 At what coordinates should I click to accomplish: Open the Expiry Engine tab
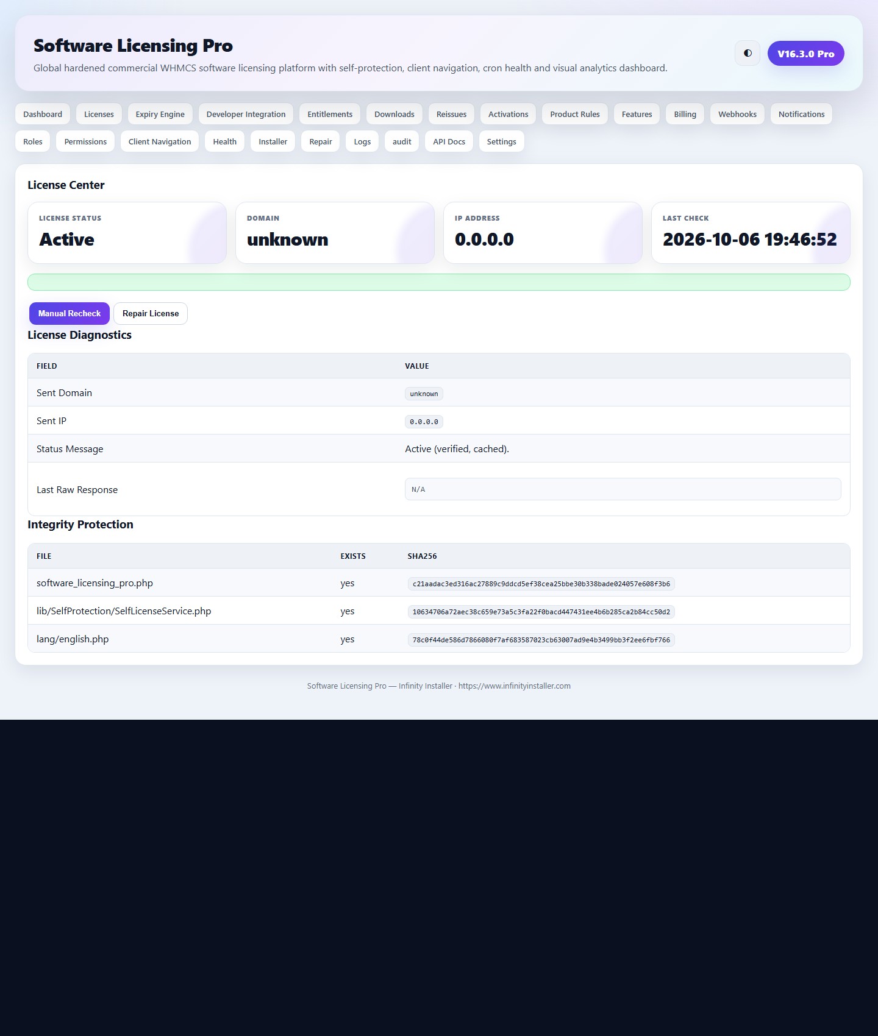pos(160,114)
